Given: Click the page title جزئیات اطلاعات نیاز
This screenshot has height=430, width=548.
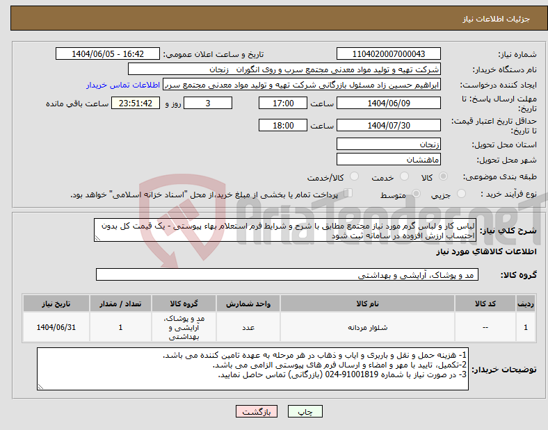Looking at the screenshot, I should click(x=497, y=19).
